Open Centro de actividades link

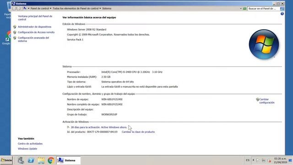click(30, 143)
